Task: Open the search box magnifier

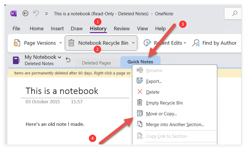Action: point(235,13)
